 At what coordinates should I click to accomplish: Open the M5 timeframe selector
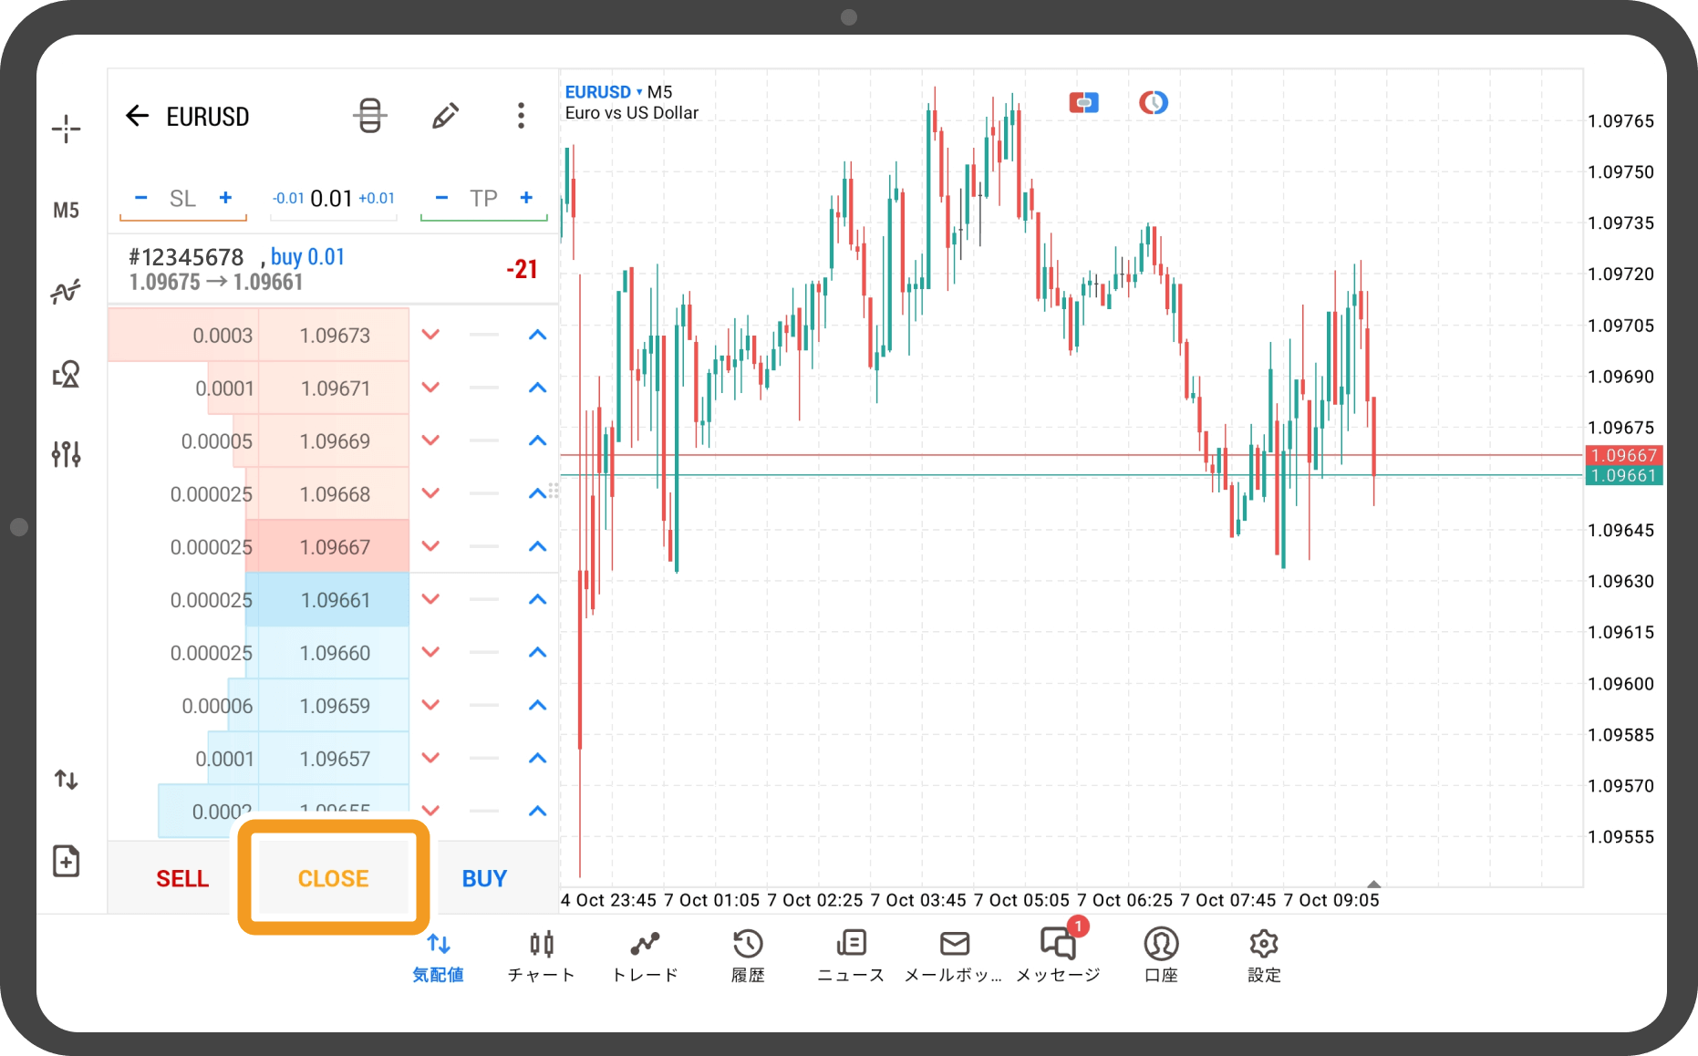point(66,211)
